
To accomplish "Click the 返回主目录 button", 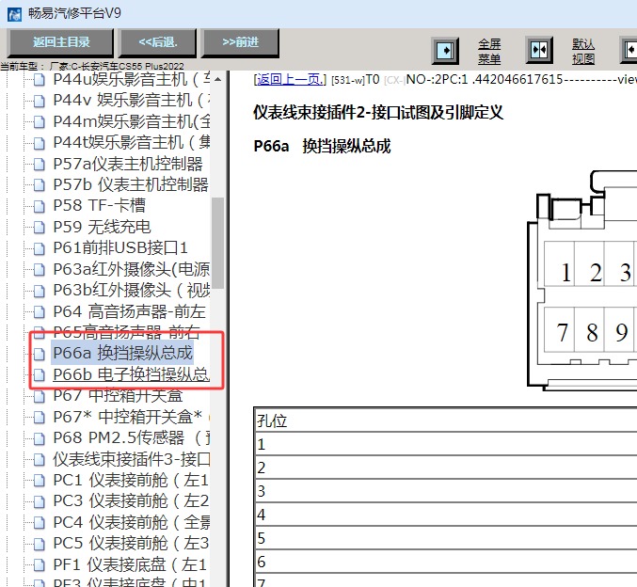I will (61, 42).
